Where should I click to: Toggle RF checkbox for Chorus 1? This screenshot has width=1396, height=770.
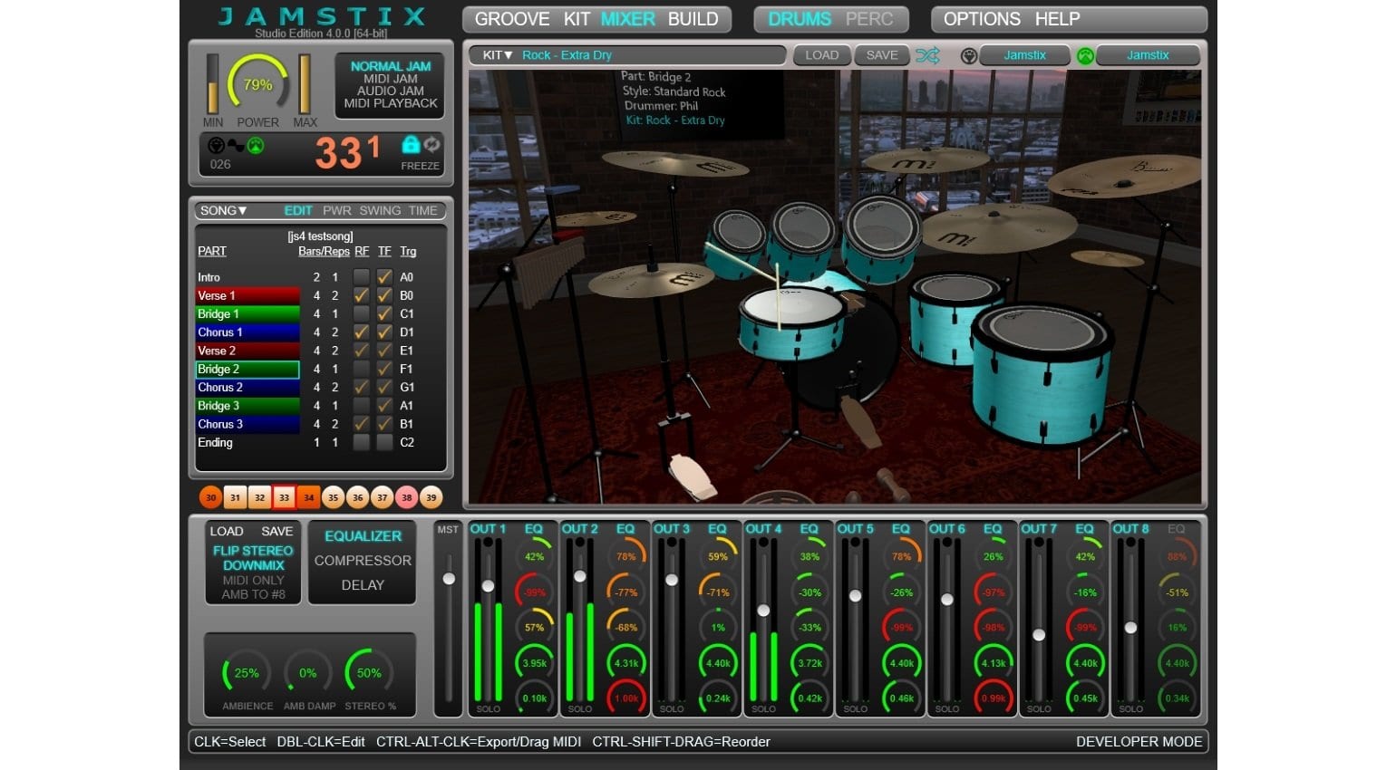click(x=362, y=332)
